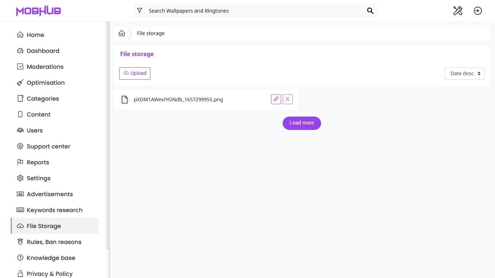Click the MobHub logo
The height and width of the screenshot is (278, 495).
point(38,11)
